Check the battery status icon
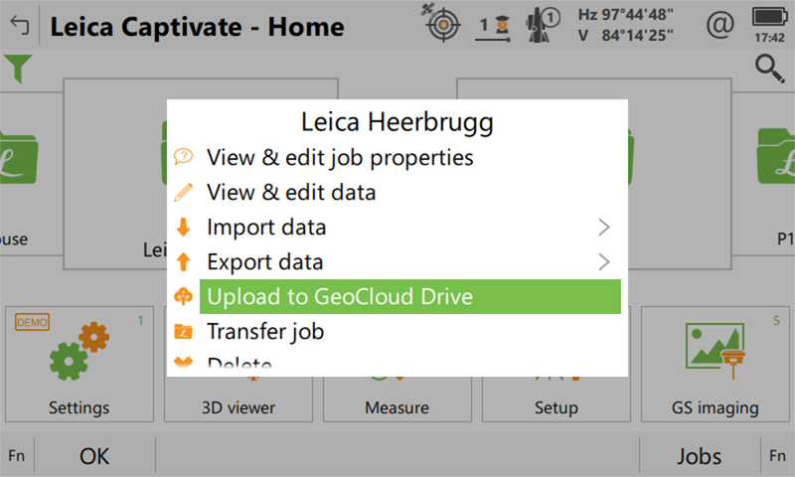This screenshot has width=795, height=477. 767,19
